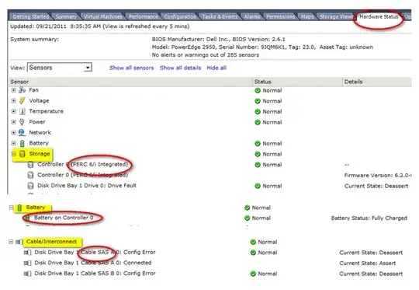
Task: Click the Details column header
Action: (377, 82)
